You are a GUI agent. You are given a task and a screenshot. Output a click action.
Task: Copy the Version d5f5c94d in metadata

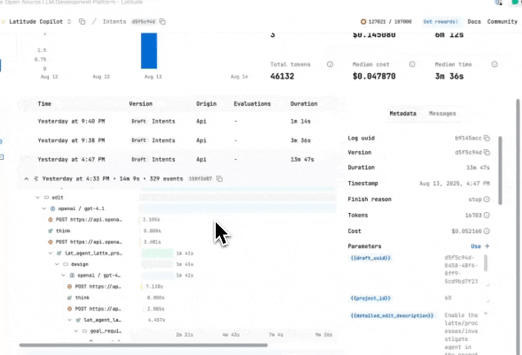pos(486,152)
